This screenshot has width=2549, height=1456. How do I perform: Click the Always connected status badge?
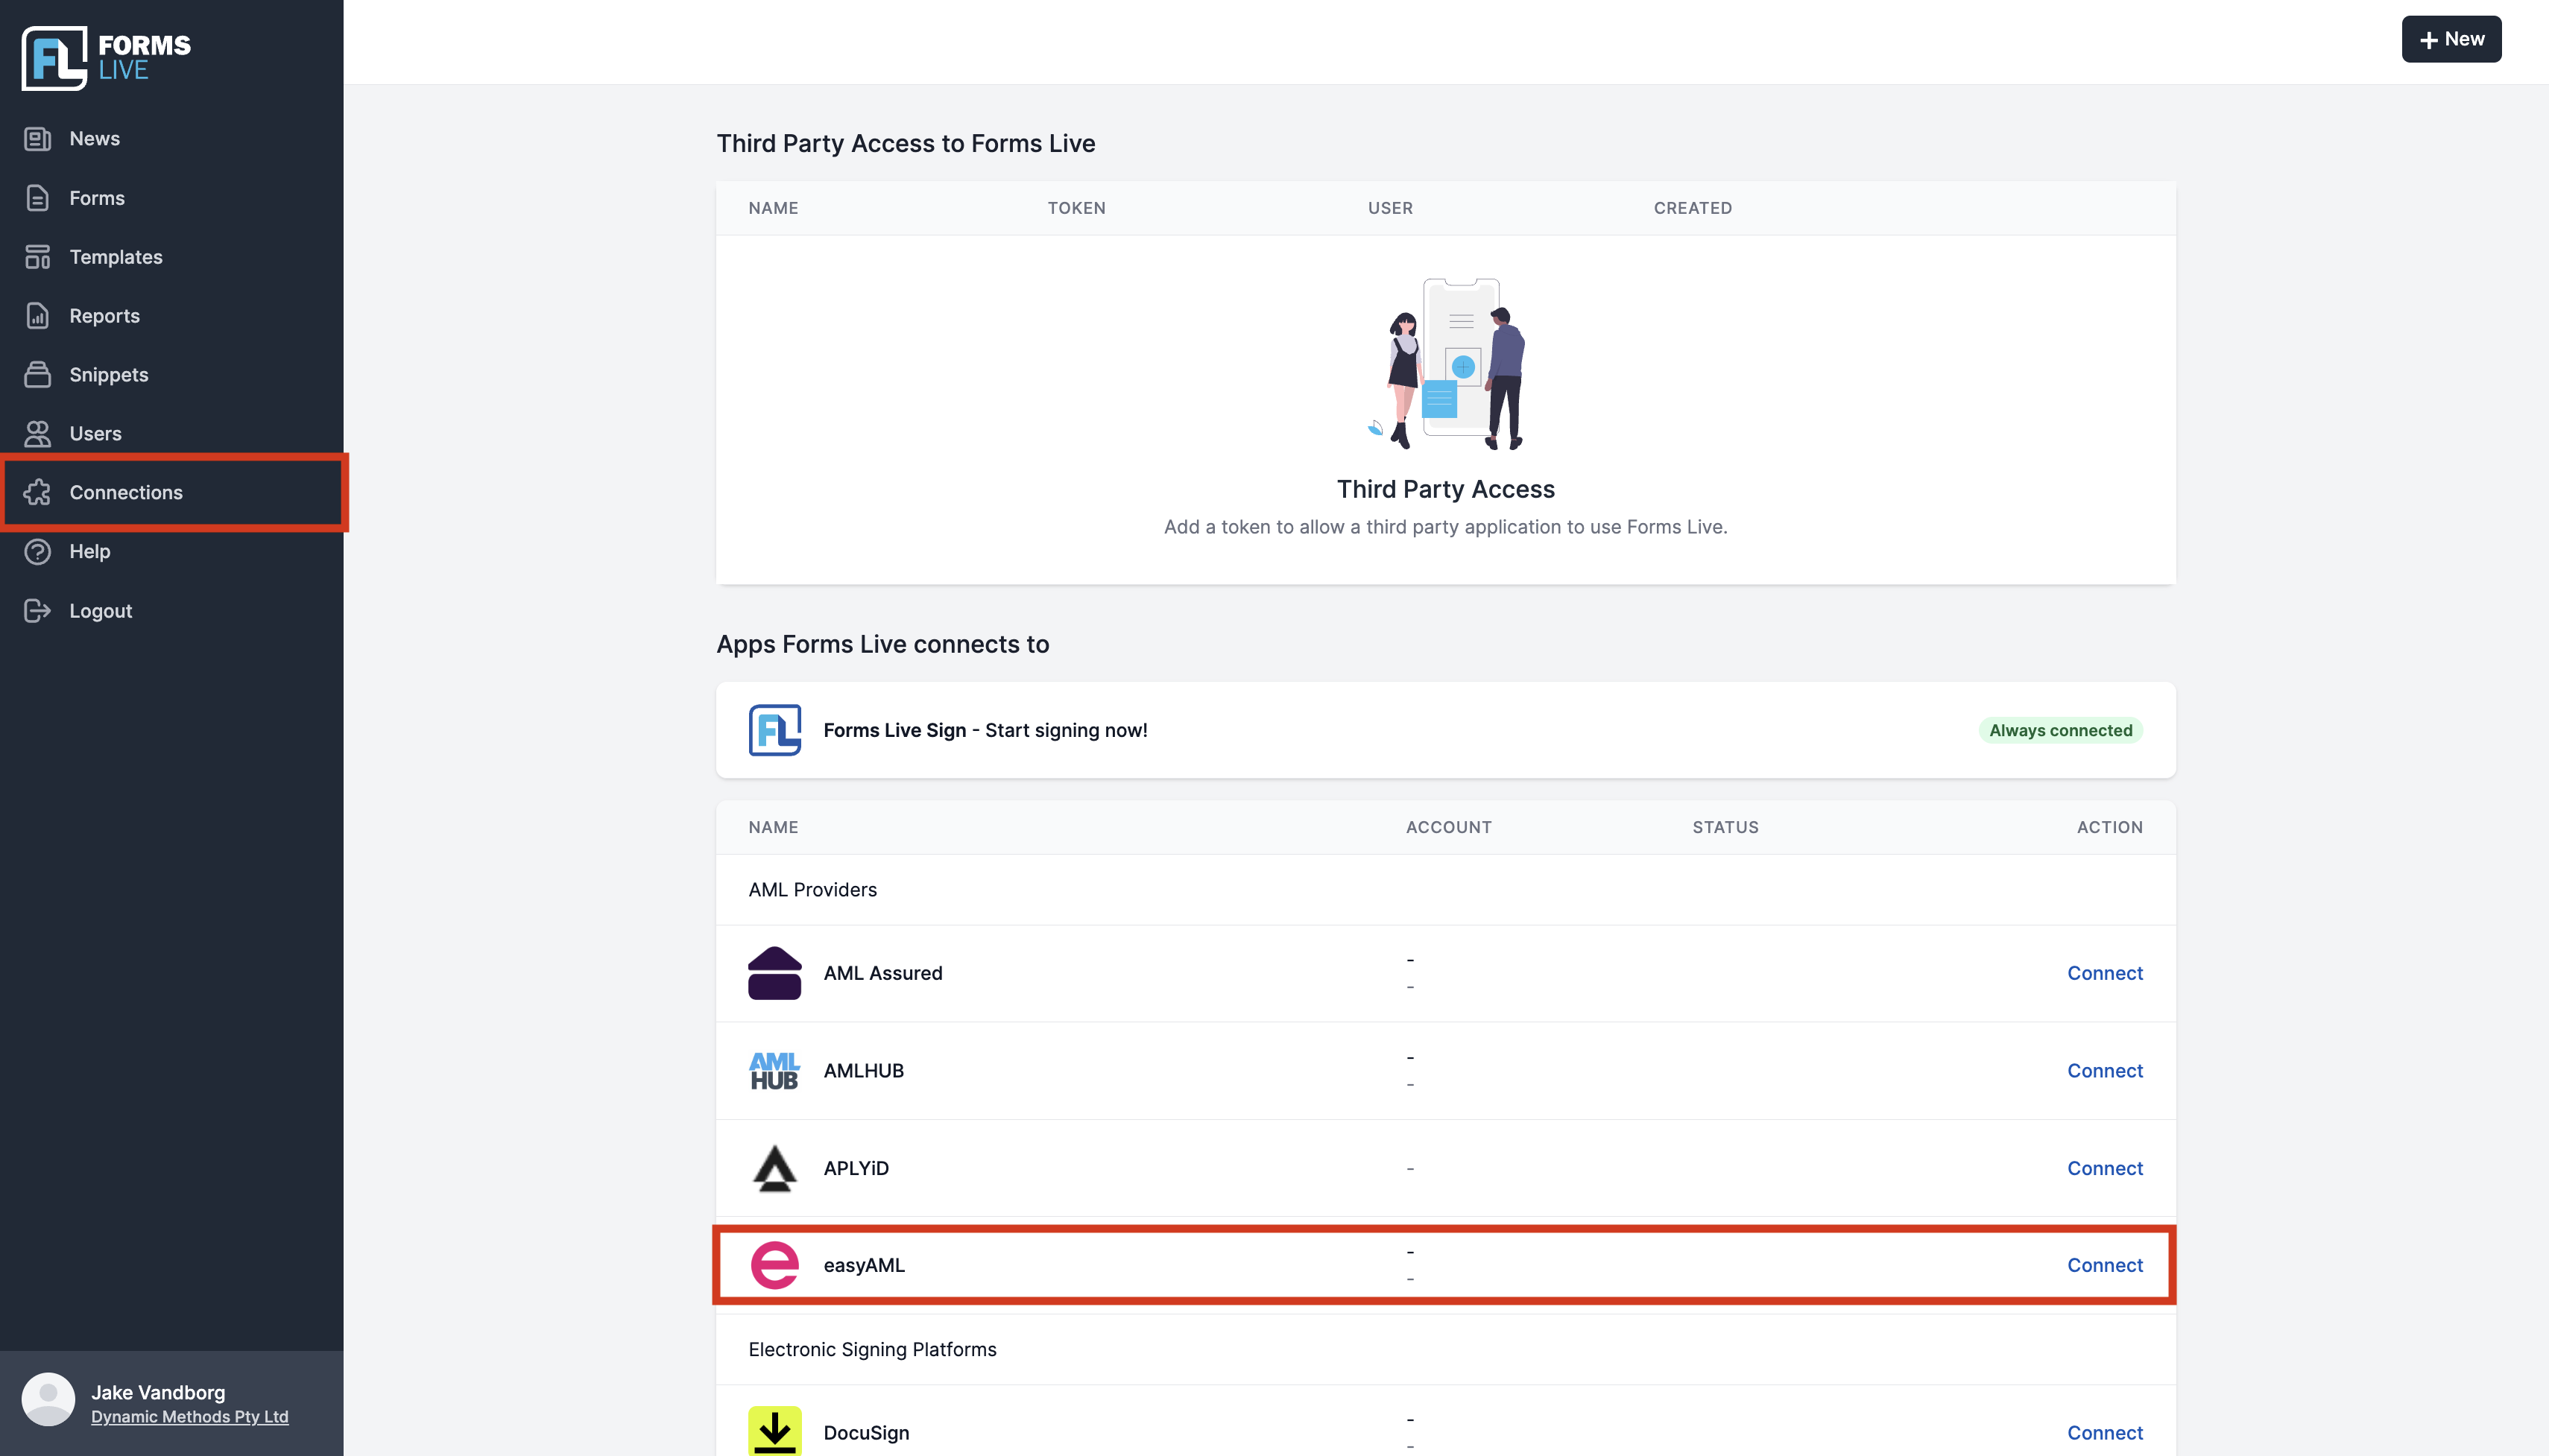[2060, 730]
